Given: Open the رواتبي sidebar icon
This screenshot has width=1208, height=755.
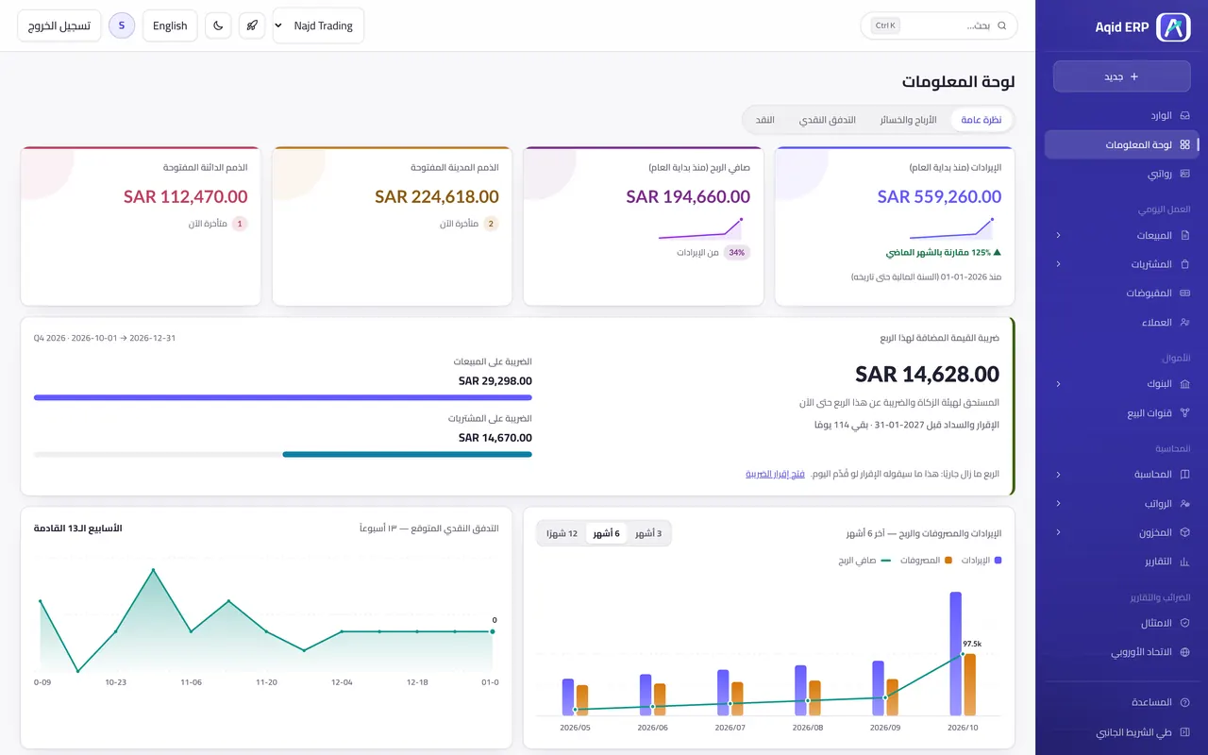Looking at the screenshot, I should pos(1185,174).
